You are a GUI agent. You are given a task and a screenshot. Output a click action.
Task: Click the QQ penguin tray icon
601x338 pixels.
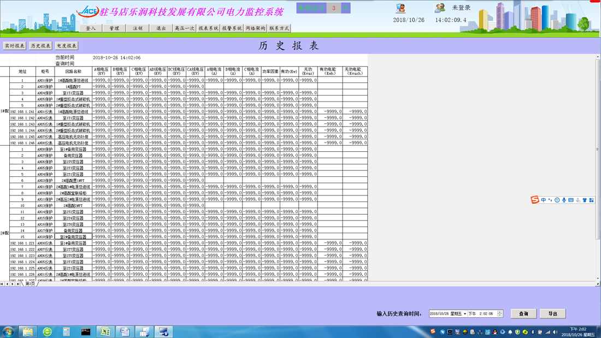495,332
